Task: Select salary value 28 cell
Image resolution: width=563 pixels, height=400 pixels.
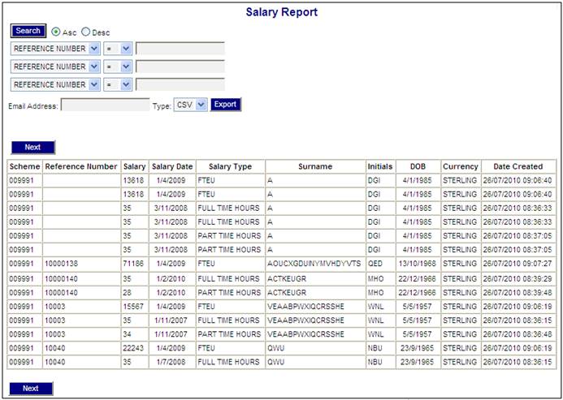Action: [135, 293]
